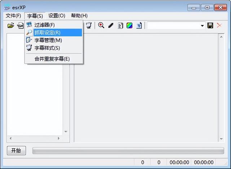Click the edit icon beside 字幕管理

tap(29, 40)
